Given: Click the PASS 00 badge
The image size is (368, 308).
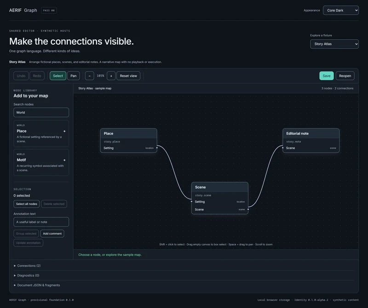Looking at the screenshot, I should [x=49, y=10].
